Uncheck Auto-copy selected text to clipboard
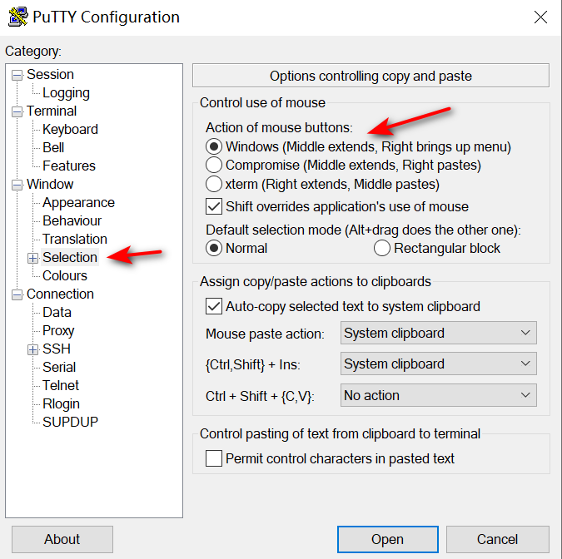 coord(214,306)
